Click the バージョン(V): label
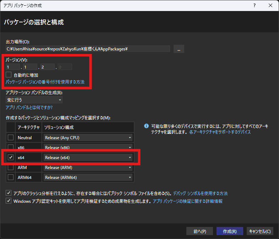The height and width of the screenshot is (239, 279). pyautogui.click(x=17, y=60)
